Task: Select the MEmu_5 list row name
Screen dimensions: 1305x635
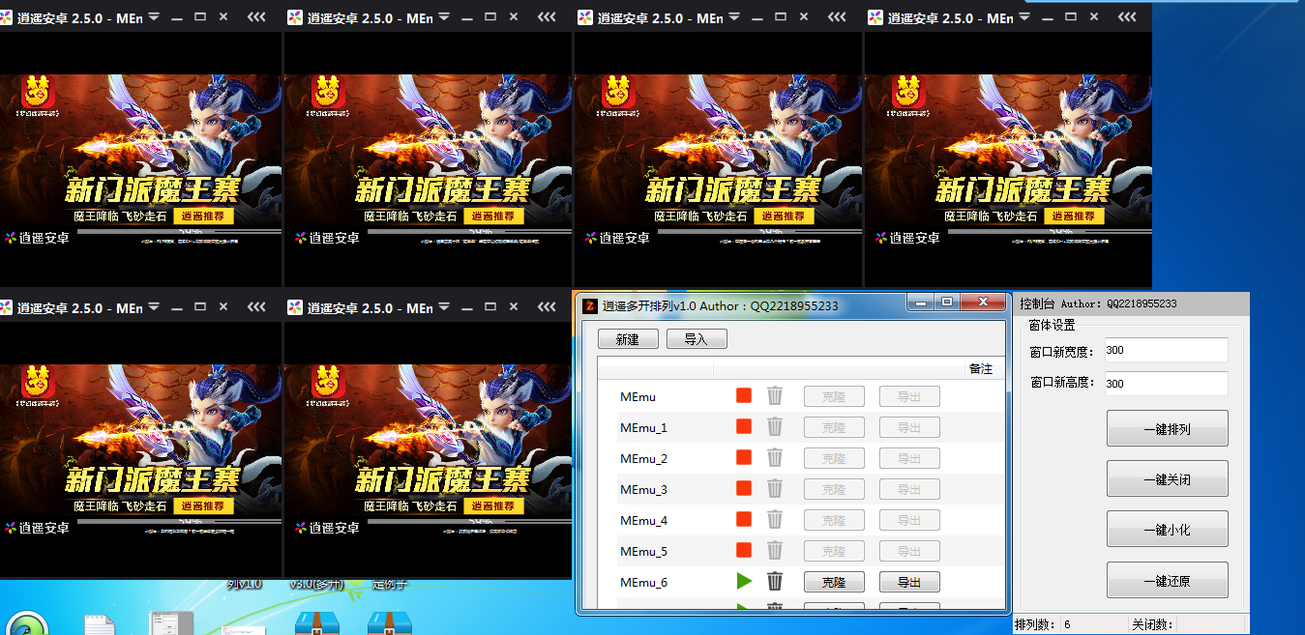Action: 643,551
